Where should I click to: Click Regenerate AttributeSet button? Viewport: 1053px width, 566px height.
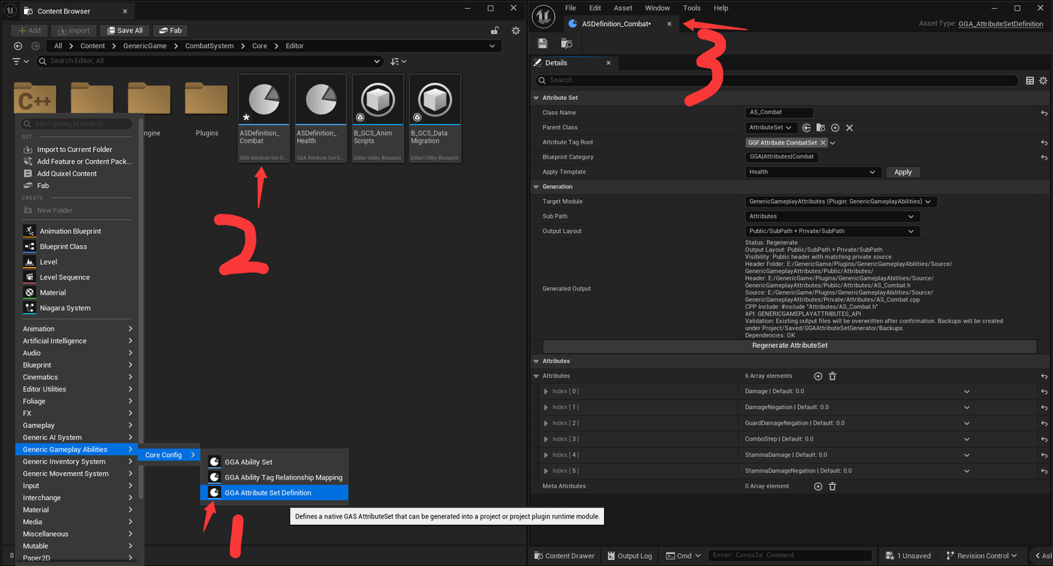click(790, 346)
